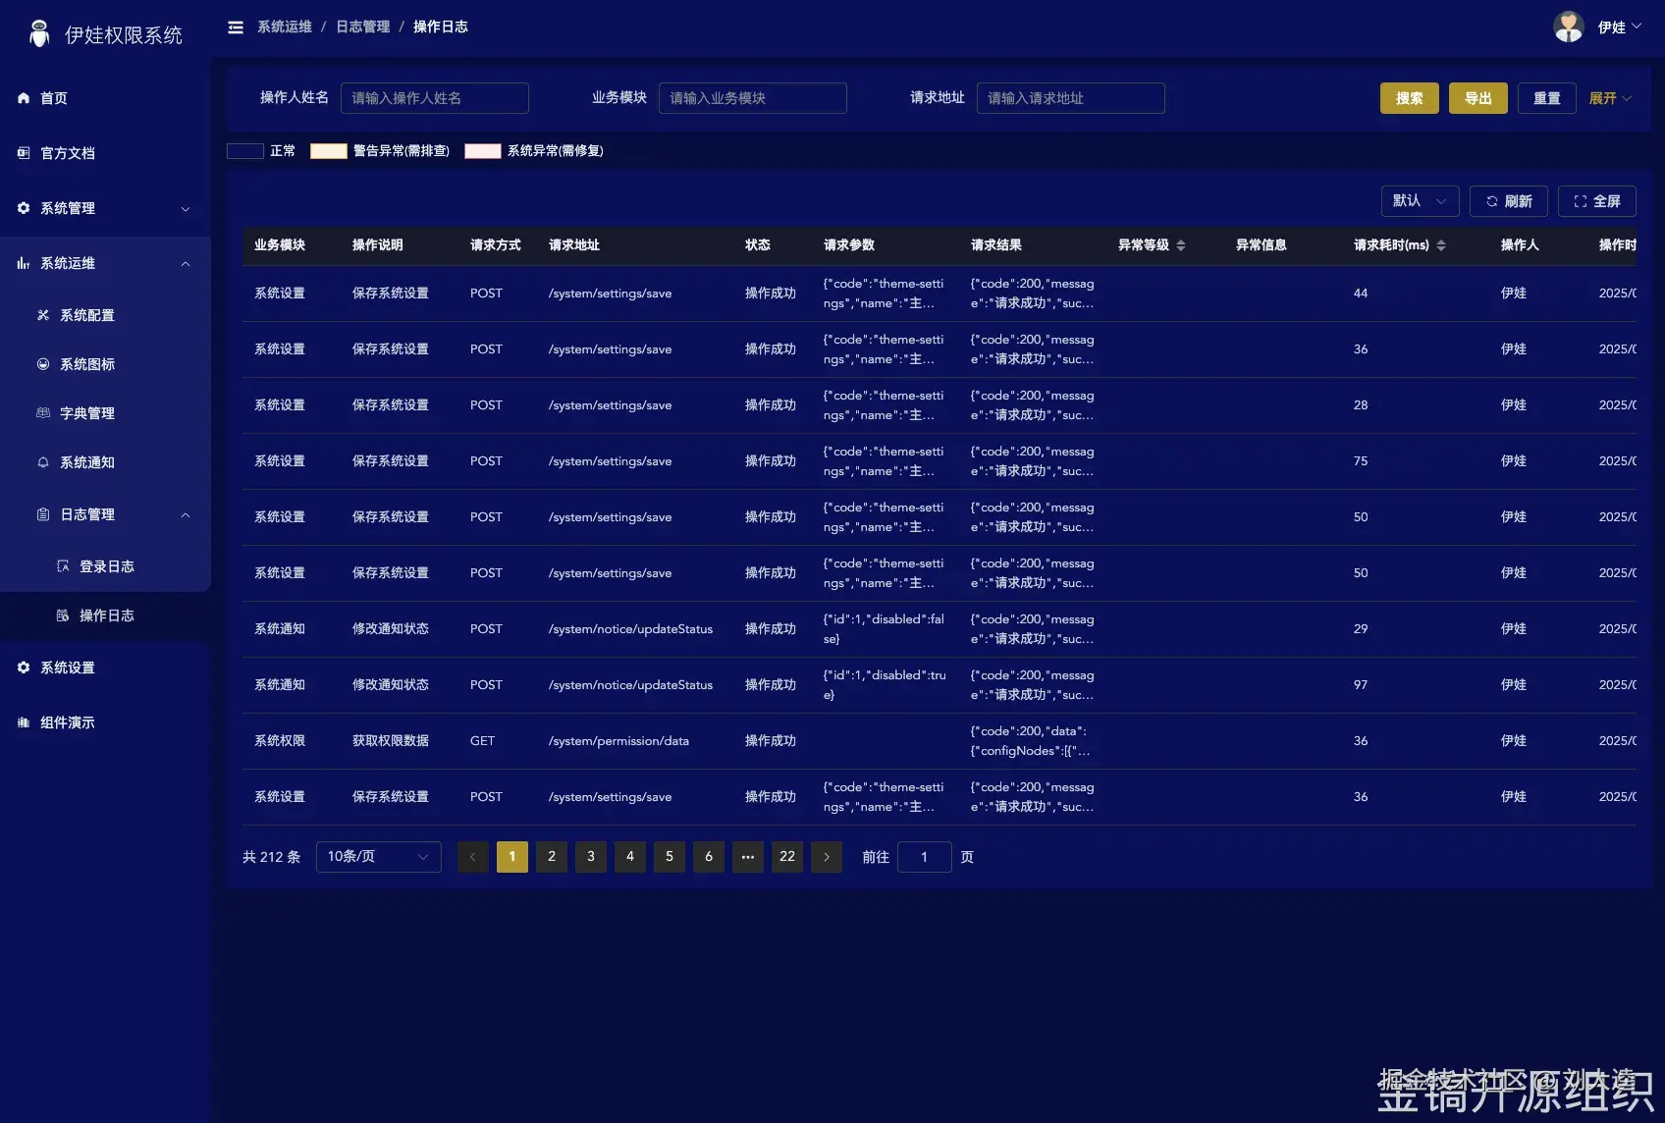Select 系统配置 menu item

point(105,315)
